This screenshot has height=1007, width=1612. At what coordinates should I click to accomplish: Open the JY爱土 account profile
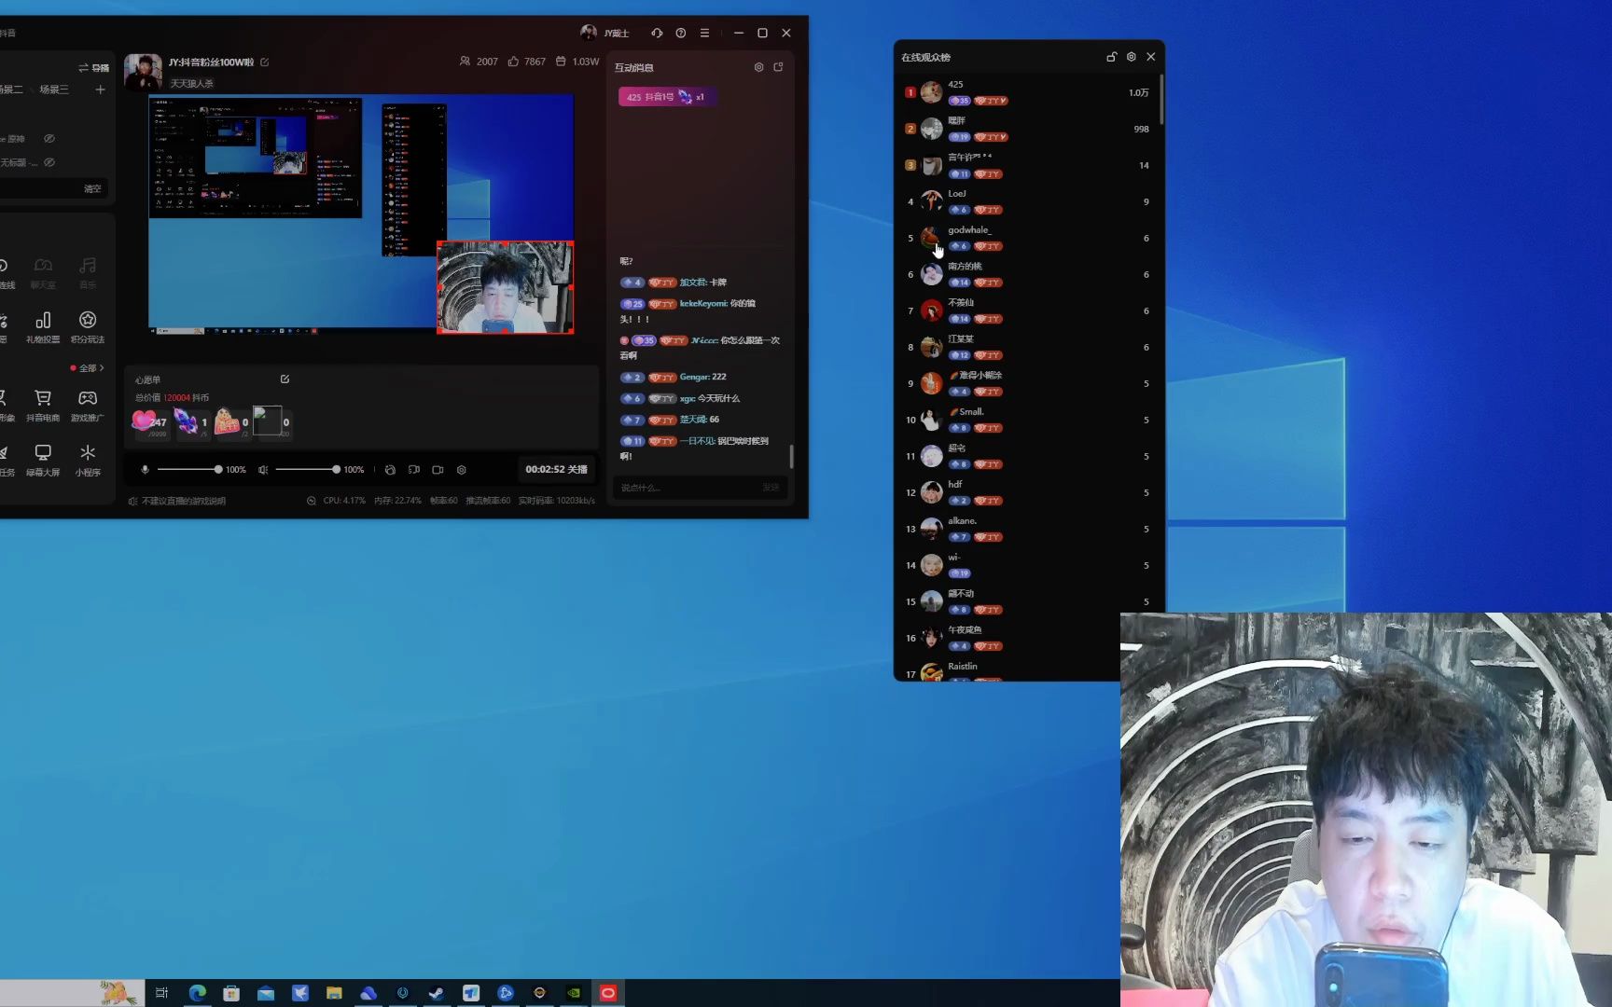(604, 33)
